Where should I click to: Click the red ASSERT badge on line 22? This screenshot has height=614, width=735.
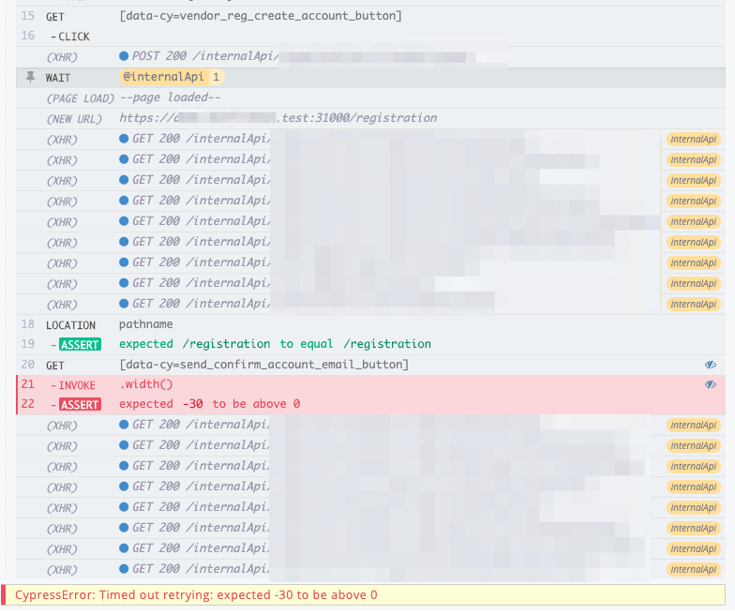[81, 405]
